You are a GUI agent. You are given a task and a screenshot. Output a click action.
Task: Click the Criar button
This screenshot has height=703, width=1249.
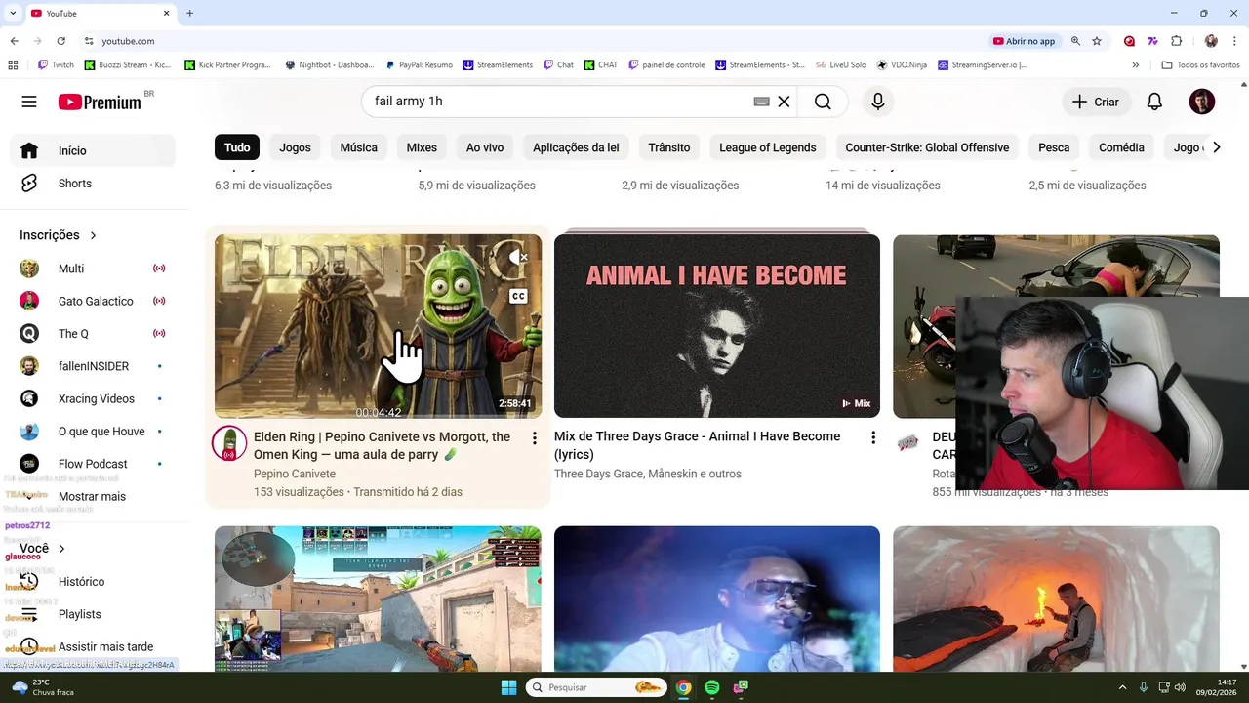click(1096, 102)
